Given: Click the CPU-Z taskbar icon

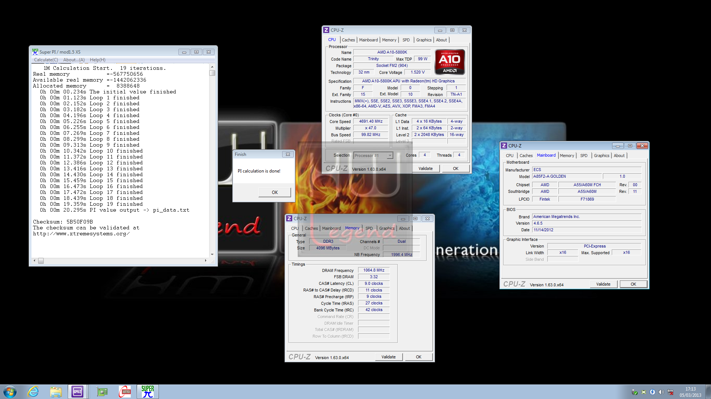Looking at the screenshot, I should pyautogui.click(x=78, y=392).
